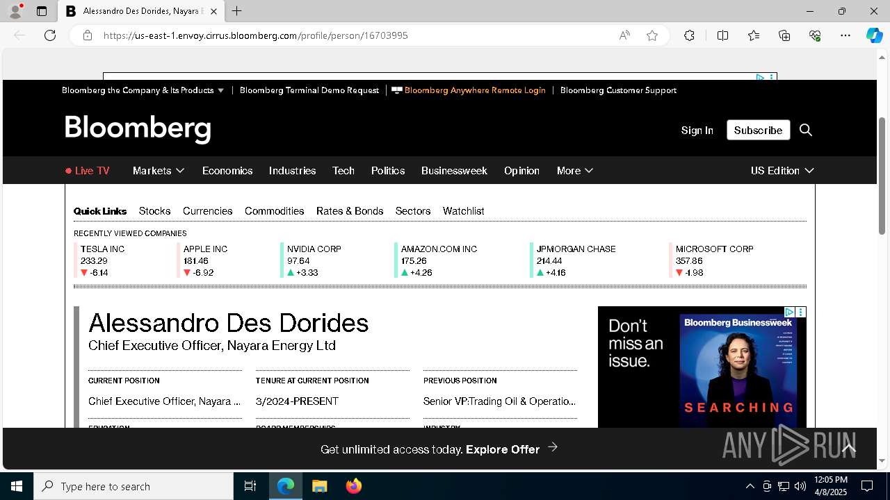The image size is (890, 500).
Task: Open browser extensions icon
Action: 689,35
